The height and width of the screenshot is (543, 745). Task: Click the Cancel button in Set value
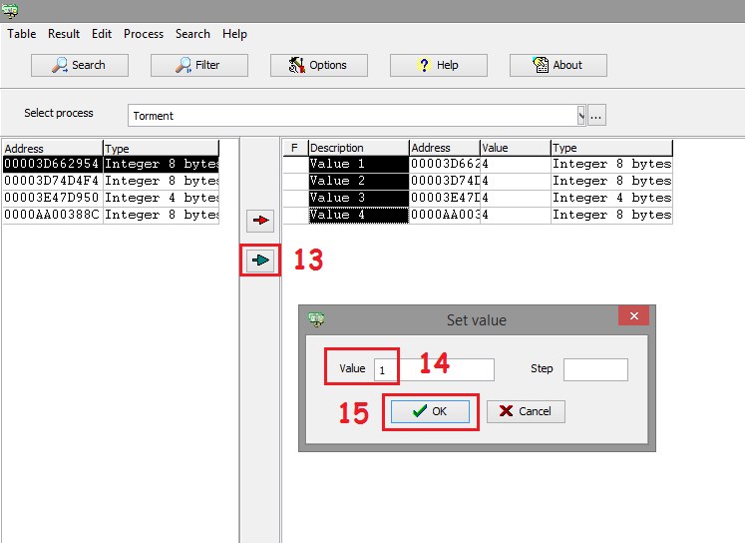pyautogui.click(x=527, y=412)
